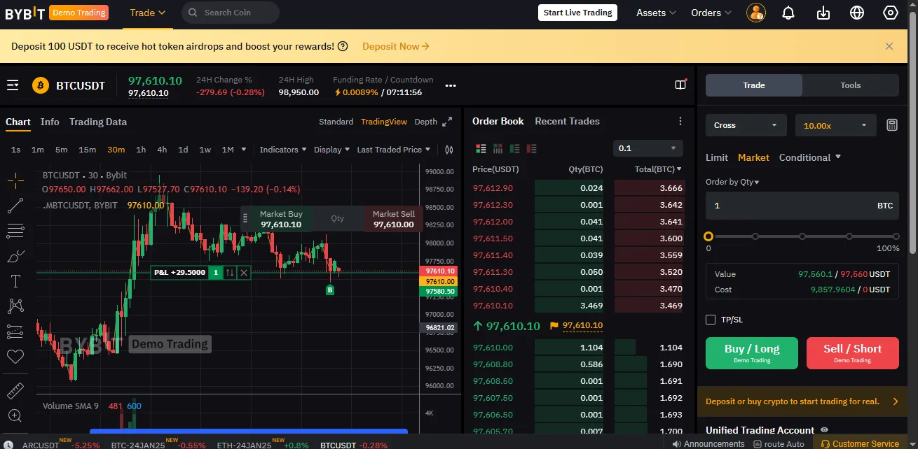Click the Buy / Long button
The height and width of the screenshot is (449, 918).
click(x=751, y=352)
